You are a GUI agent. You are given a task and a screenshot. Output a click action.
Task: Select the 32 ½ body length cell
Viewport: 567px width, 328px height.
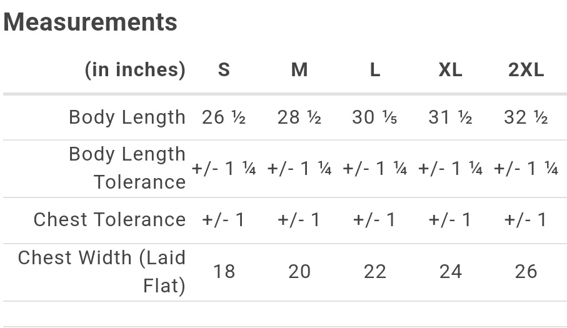526,117
